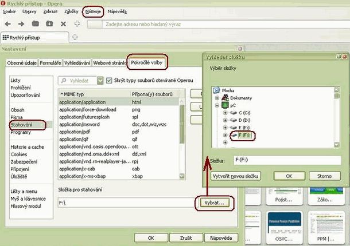Click the Plocha desktop icon in tree
Viewport: 350px width, 246px height.
point(216,90)
